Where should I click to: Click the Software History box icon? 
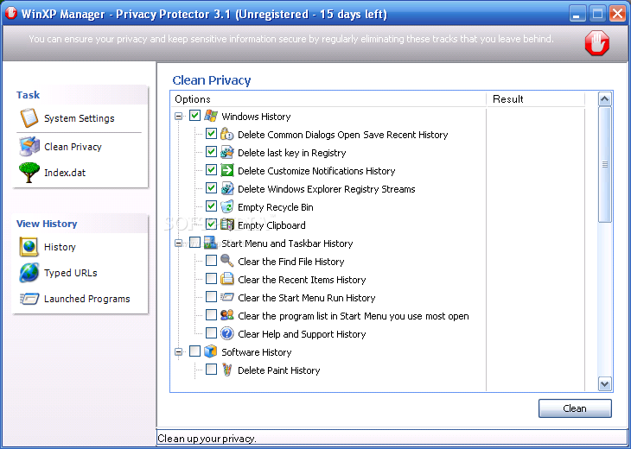210,351
